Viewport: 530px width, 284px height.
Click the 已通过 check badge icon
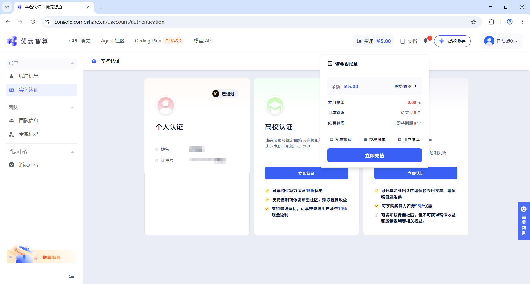pos(216,94)
